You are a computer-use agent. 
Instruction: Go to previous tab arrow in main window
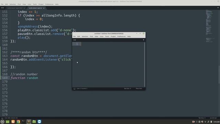[x=2, y=8]
